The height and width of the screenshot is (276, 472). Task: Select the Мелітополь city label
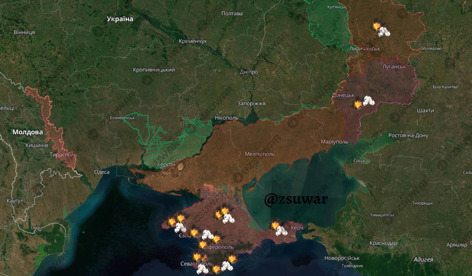tap(260, 154)
